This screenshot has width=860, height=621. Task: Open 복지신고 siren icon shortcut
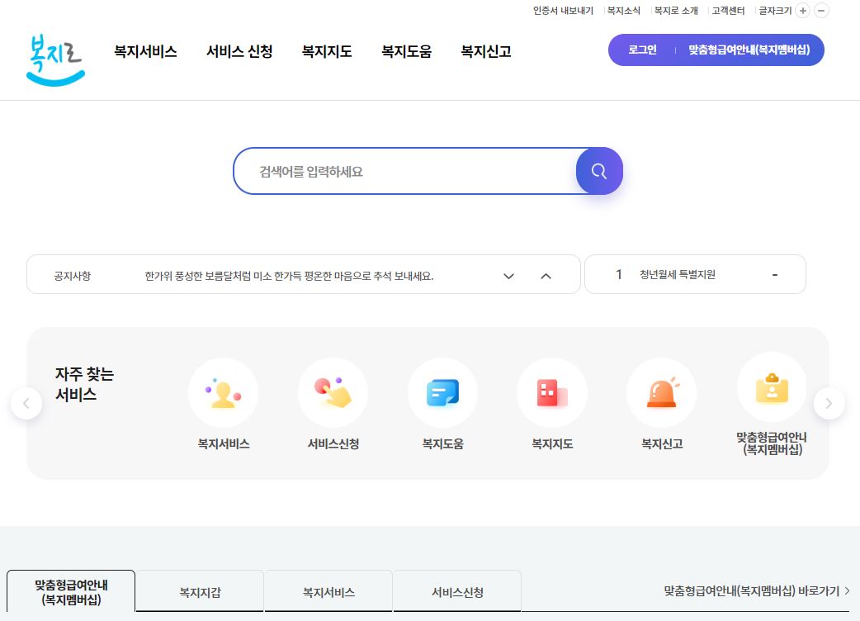(662, 393)
